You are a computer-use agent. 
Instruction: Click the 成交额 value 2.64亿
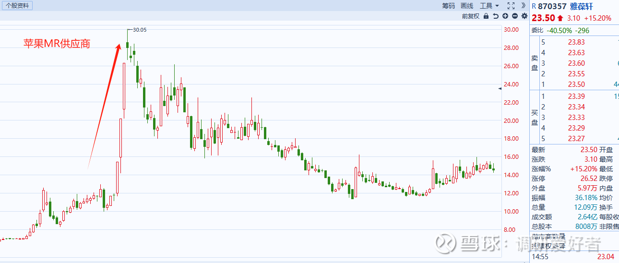[587, 217]
